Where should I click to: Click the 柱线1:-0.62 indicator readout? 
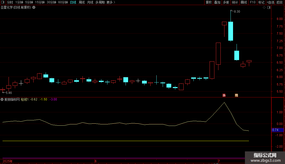click(29, 99)
